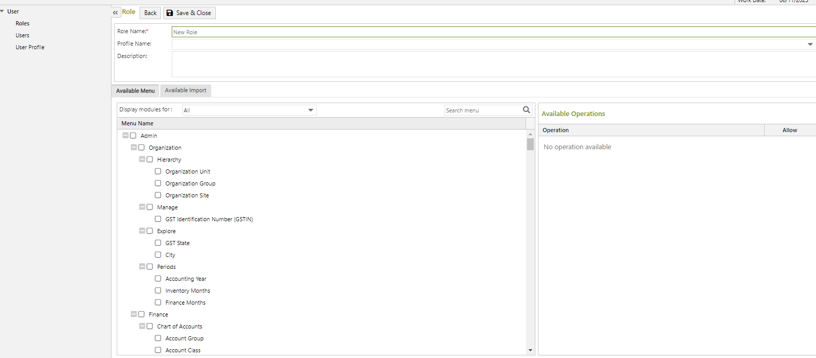816x358 pixels.
Task: Enable the GST State checkbox
Action: 158,243
